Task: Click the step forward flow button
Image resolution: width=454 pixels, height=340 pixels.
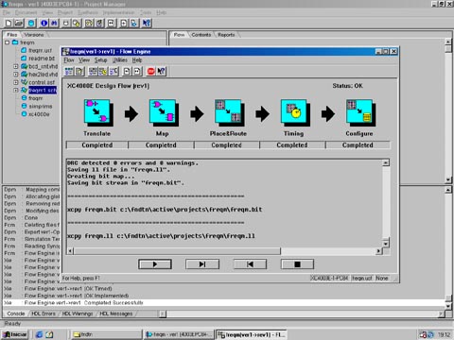Action: click(x=202, y=264)
